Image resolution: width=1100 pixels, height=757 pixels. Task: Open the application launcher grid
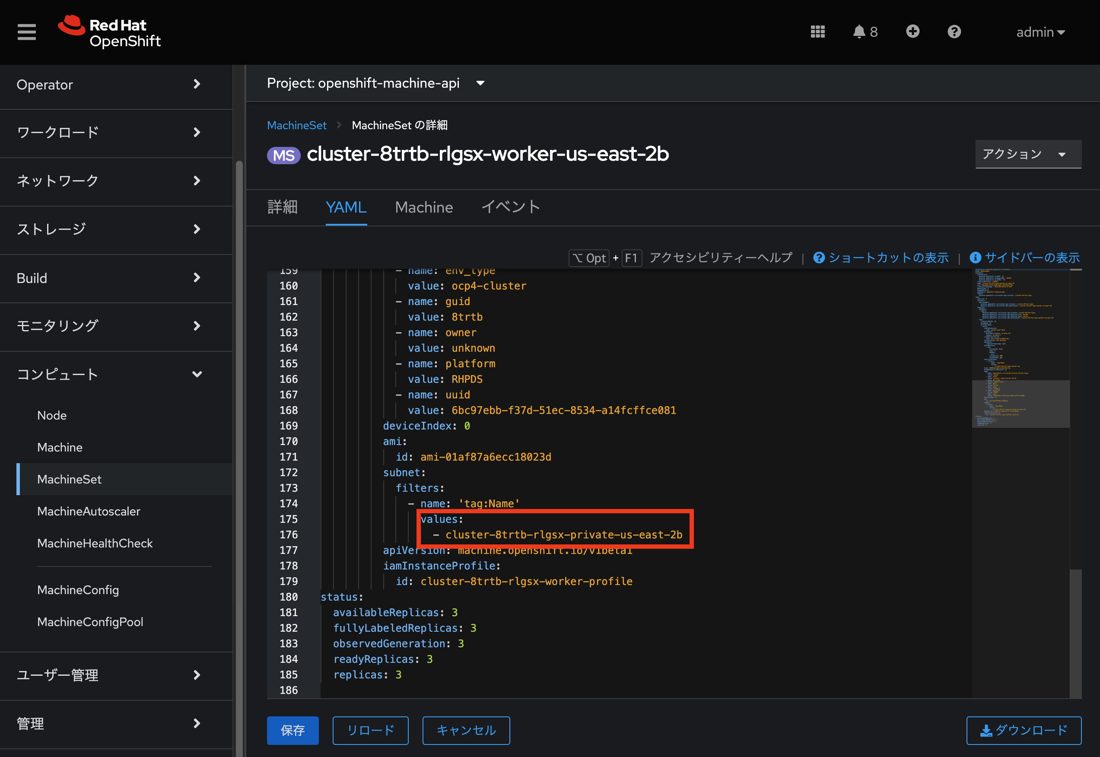[x=817, y=32]
